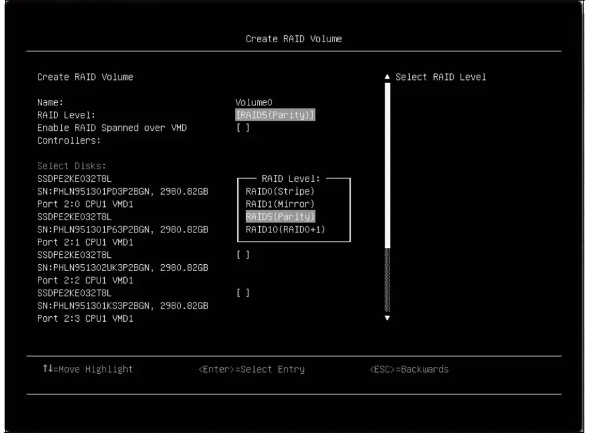Click the down arrow on the scrollbar

[x=386, y=319]
